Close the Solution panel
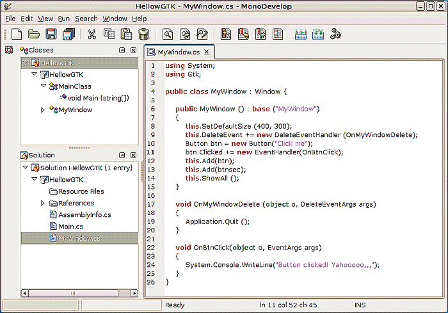448x313 pixels. (133, 155)
